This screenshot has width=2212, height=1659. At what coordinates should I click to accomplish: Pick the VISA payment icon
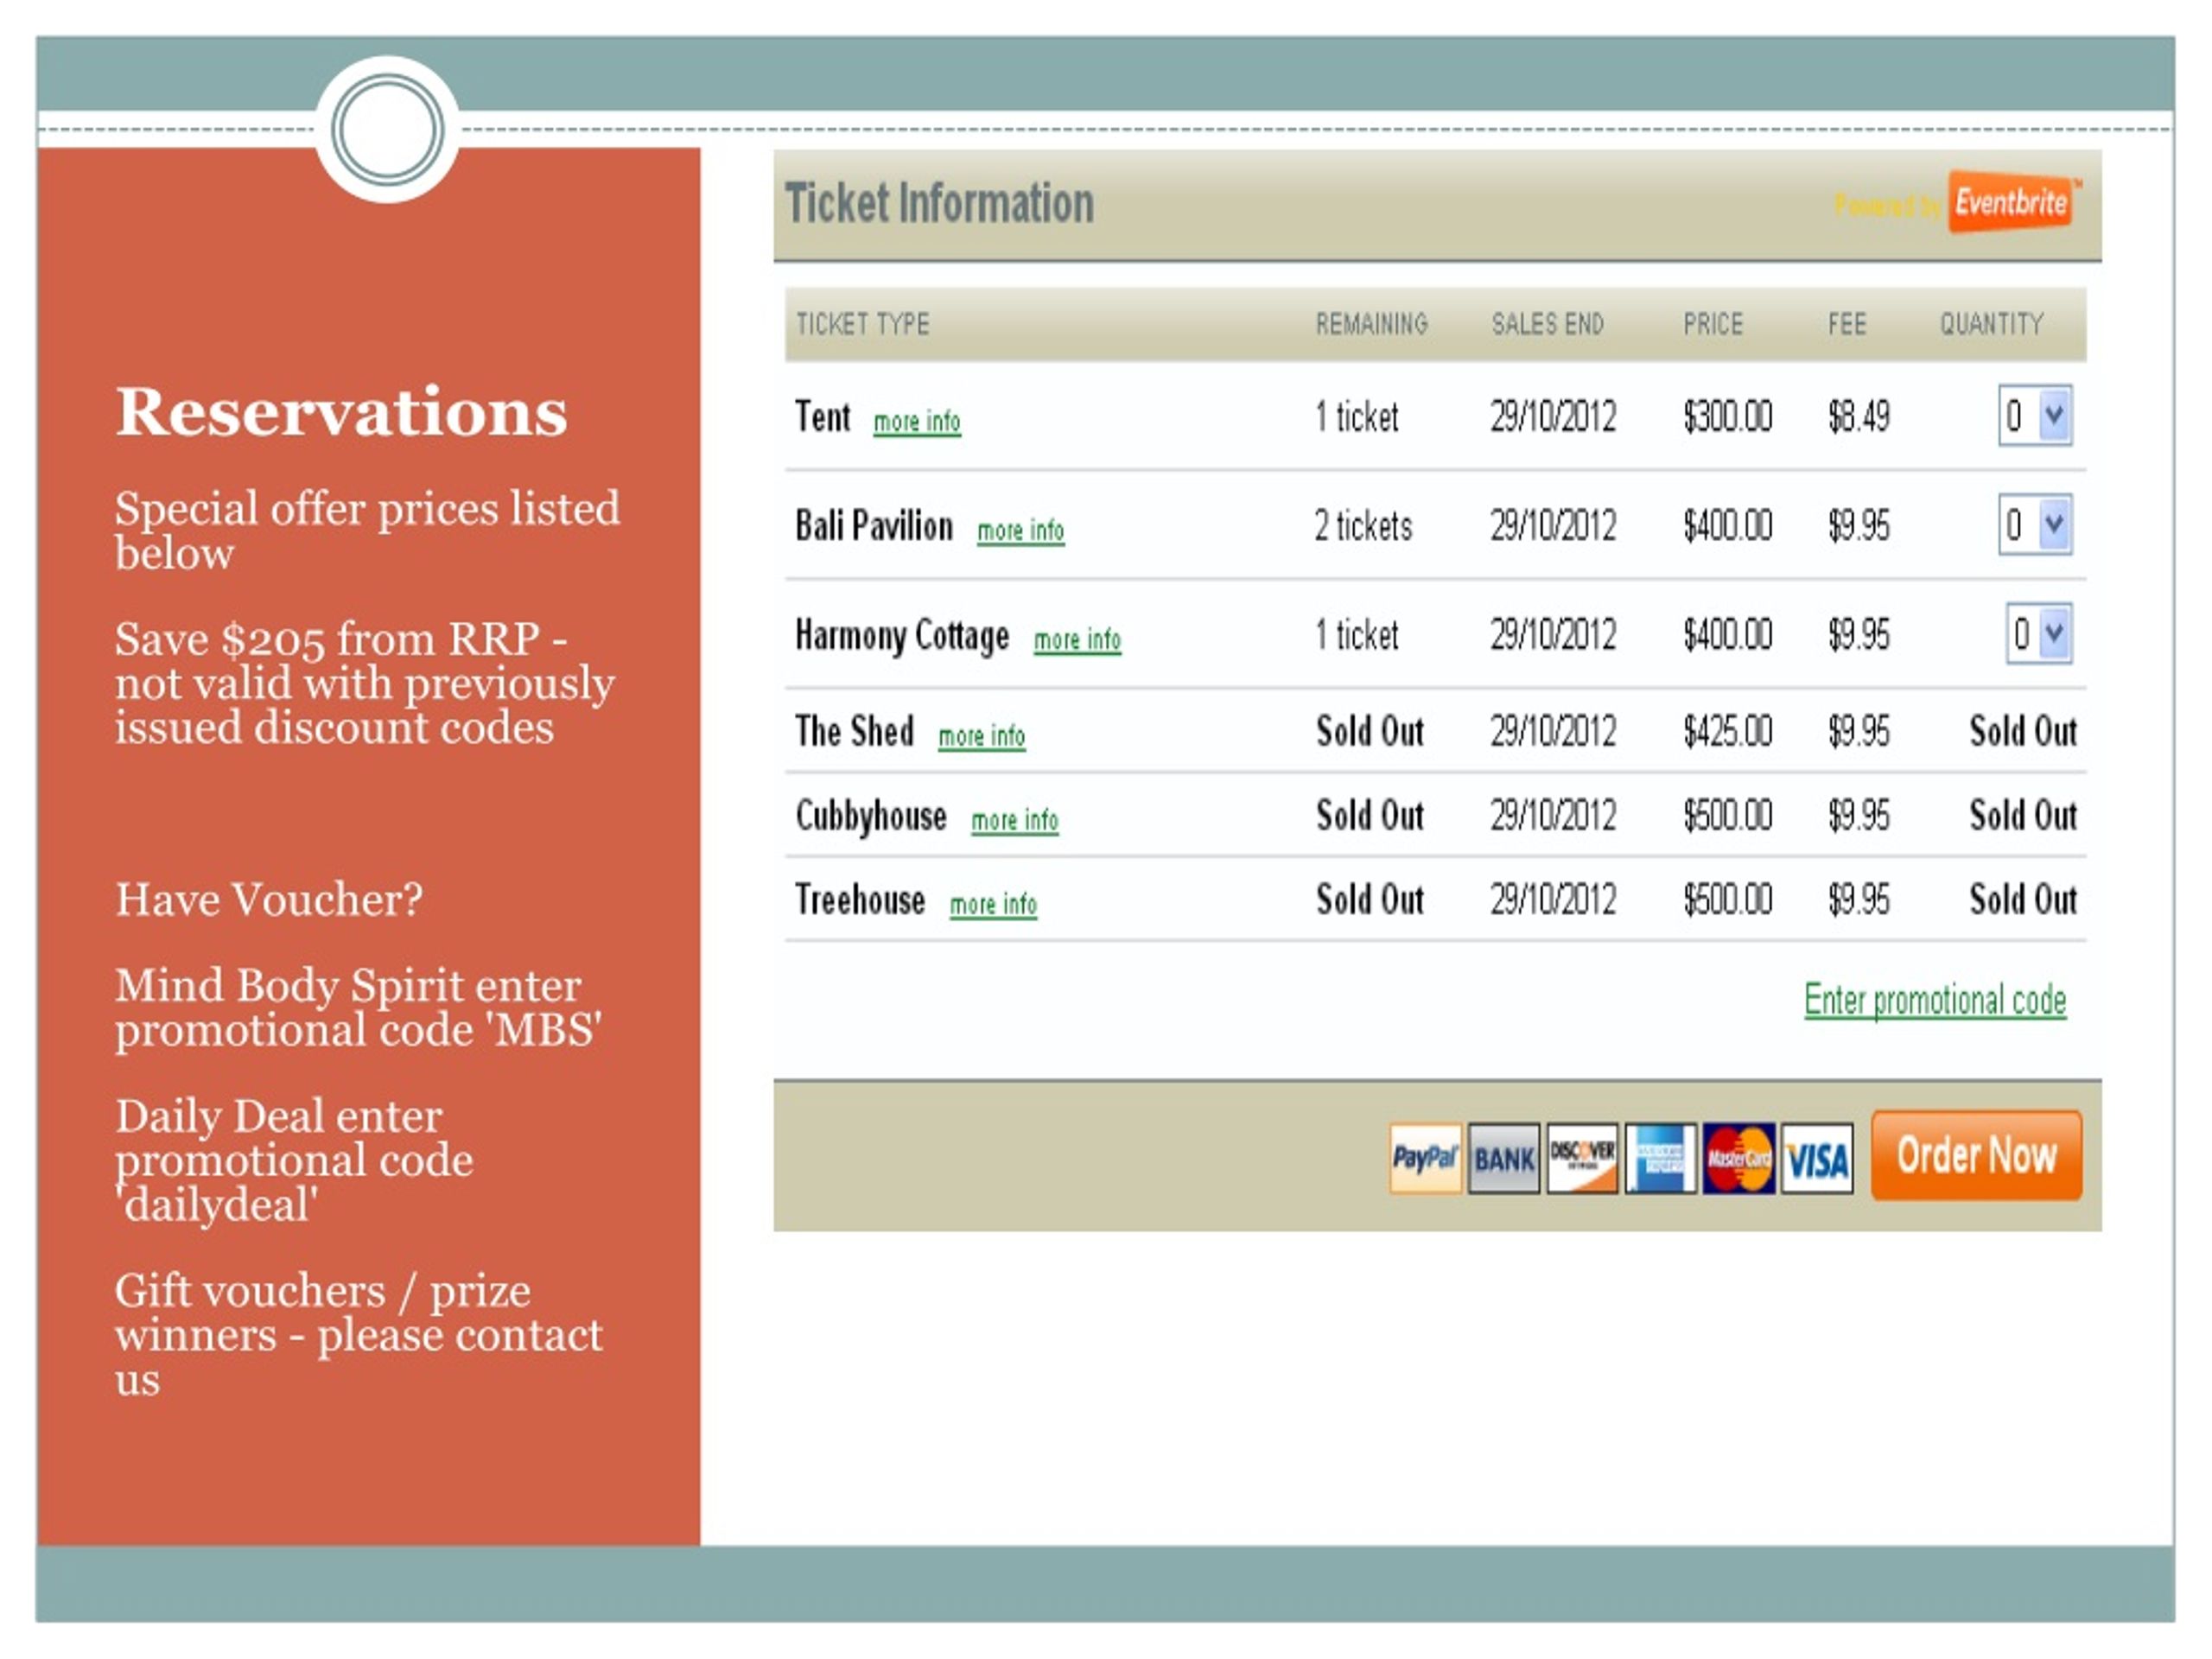pos(1817,1157)
